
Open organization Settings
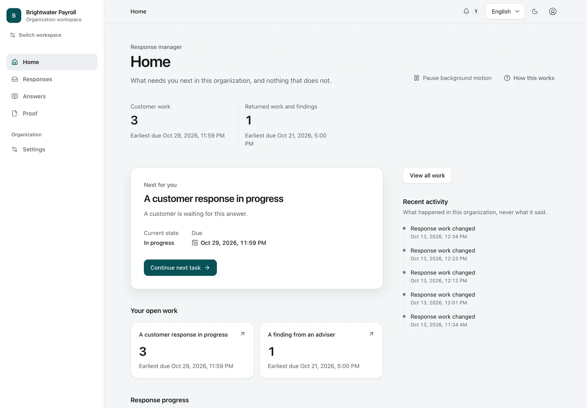[x=52, y=149]
